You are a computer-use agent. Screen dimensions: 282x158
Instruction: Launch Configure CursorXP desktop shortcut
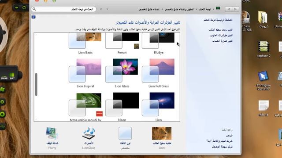(263, 80)
